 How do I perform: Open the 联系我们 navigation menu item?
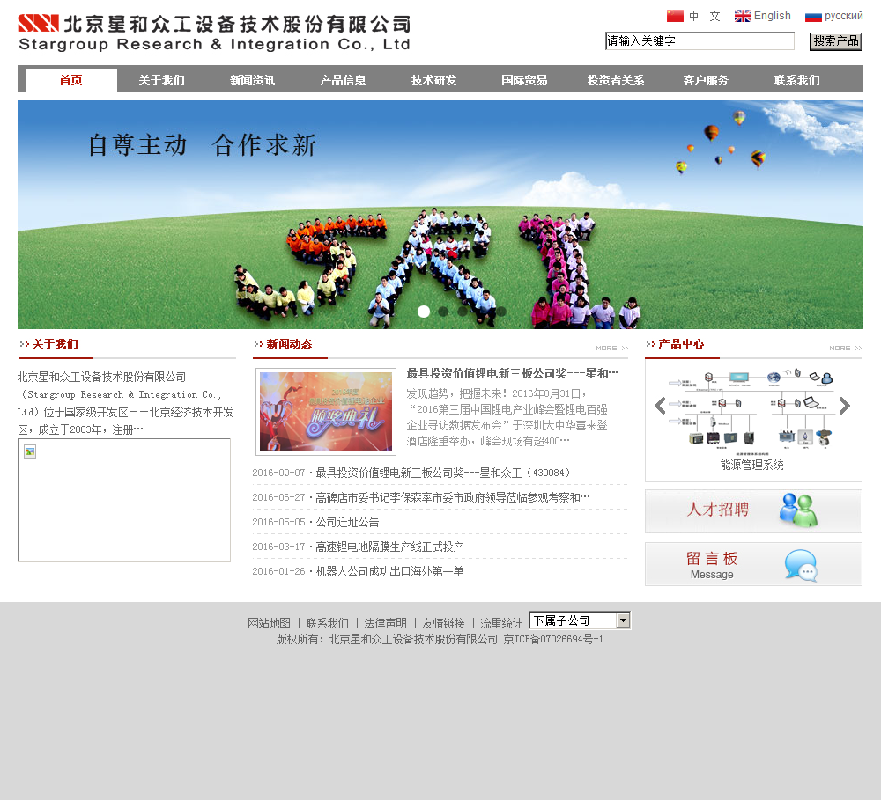796,80
